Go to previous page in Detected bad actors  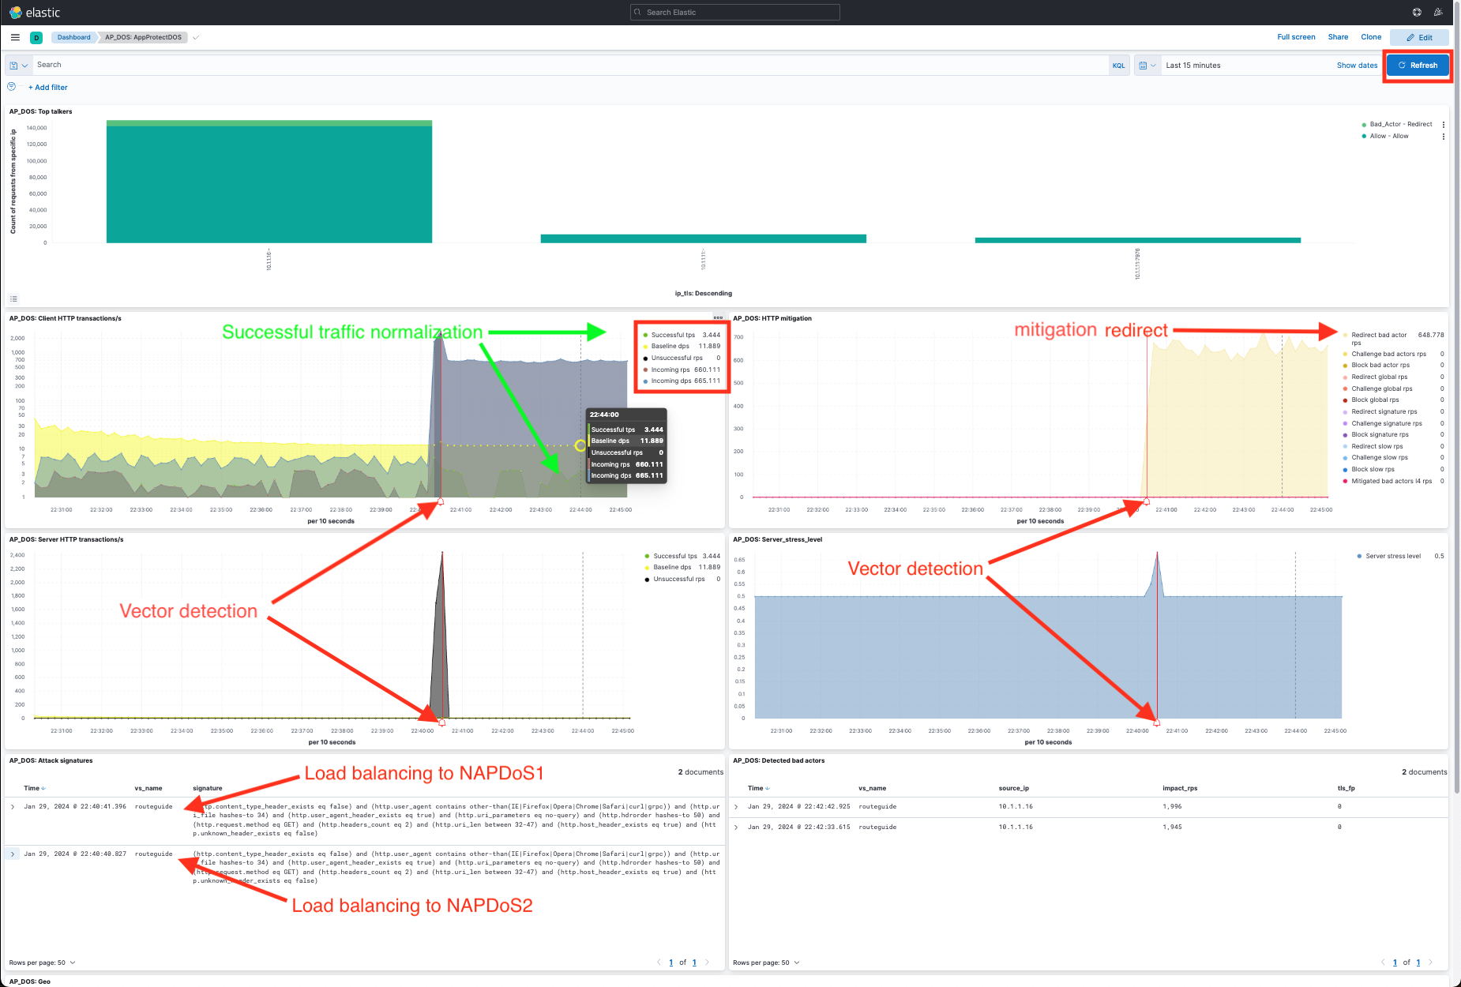coord(1382,963)
